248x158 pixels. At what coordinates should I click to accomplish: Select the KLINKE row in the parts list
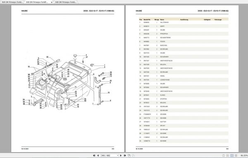(x=184, y=95)
